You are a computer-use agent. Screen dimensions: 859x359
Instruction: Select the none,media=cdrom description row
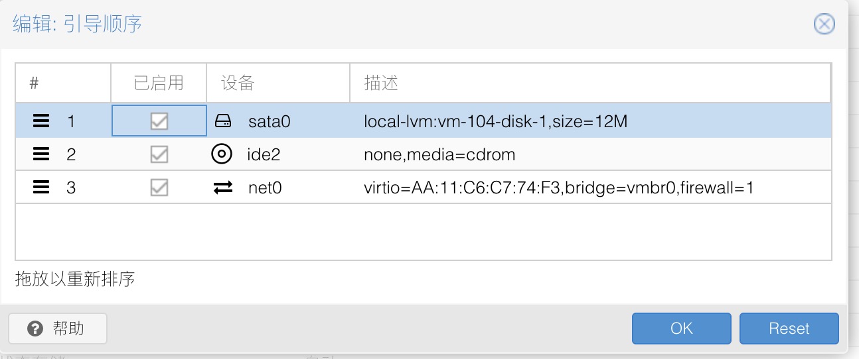pos(439,154)
